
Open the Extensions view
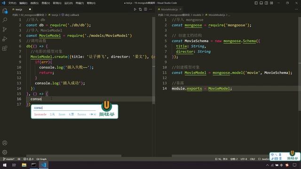coord(5,48)
